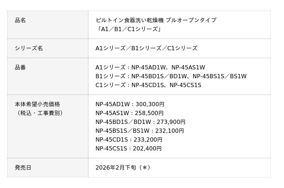The image size is (284, 188).
Task: Click the ビルトイン食器洗い乾燥機 プルオープンタイプ text
Action: (156, 21)
